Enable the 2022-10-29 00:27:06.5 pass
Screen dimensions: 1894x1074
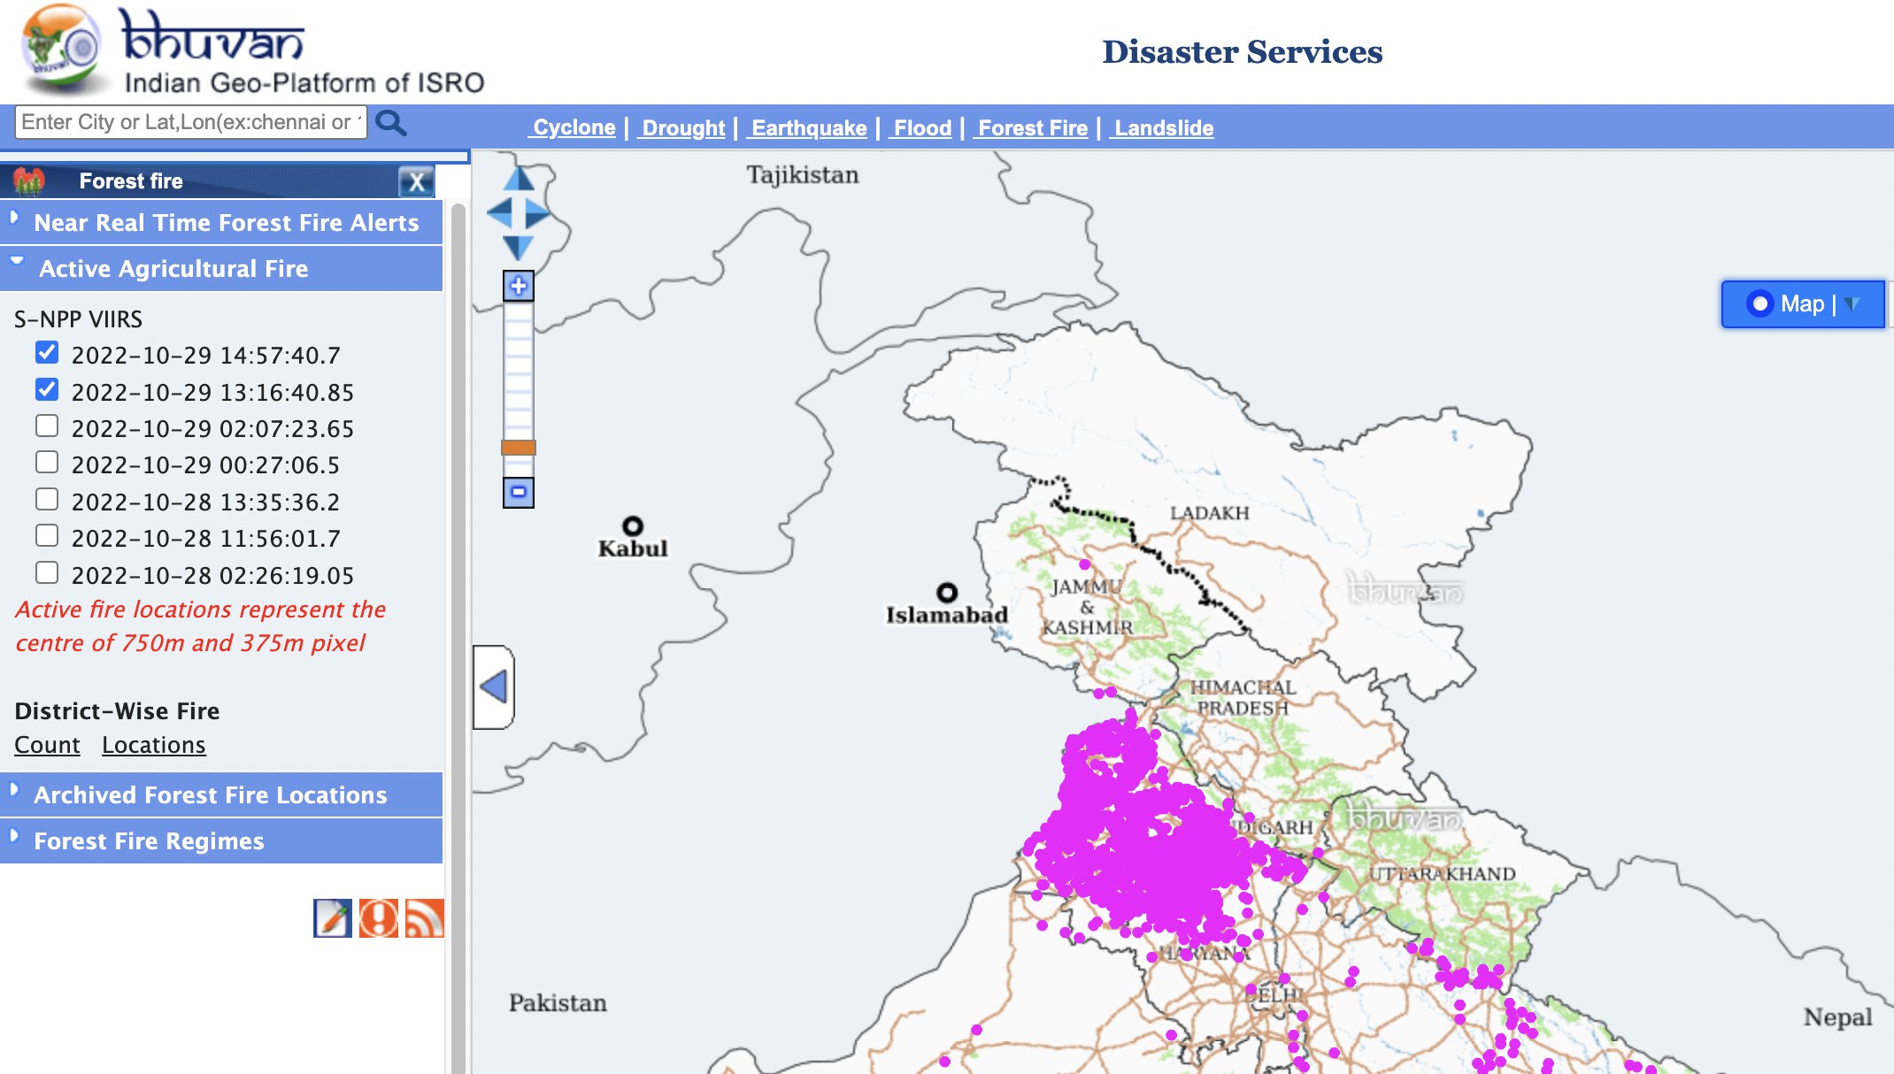47,463
